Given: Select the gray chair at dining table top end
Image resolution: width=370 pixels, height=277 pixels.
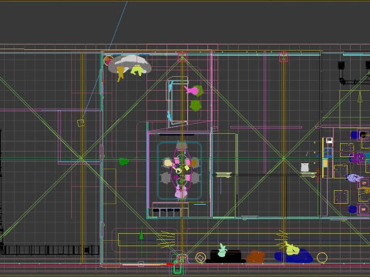Looking at the screenshot, I should [181, 146].
